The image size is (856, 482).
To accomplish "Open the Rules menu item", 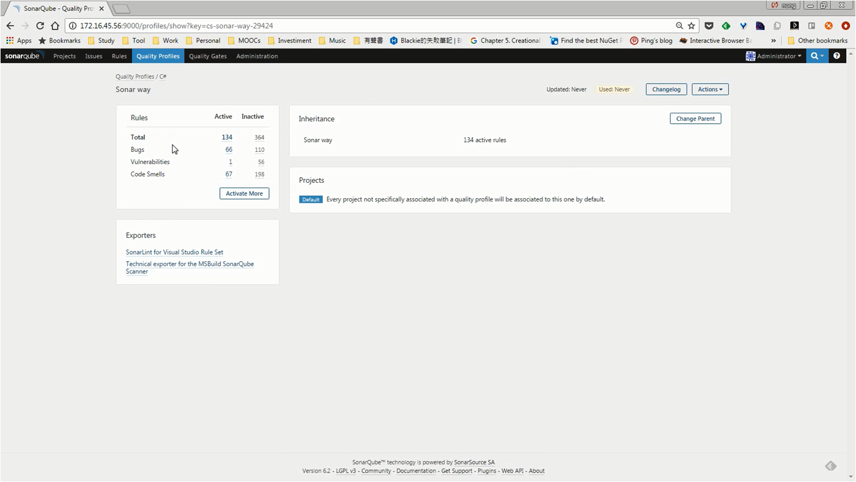I will 119,56.
